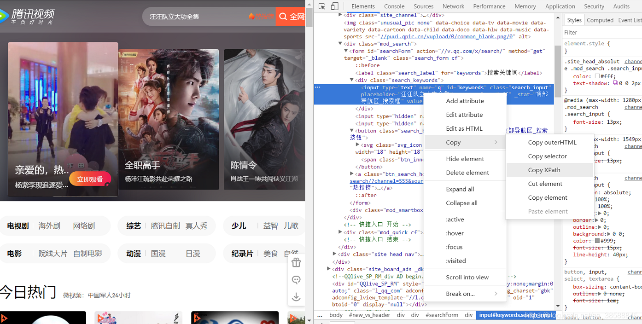Activate the inspect element picker icon
The width and height of the screenshot is (642, 324).
coord(322,6)
